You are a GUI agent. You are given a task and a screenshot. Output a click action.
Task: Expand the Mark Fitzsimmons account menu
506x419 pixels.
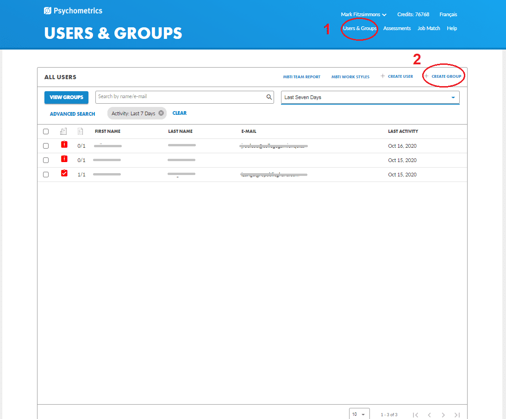pos(363,15)
